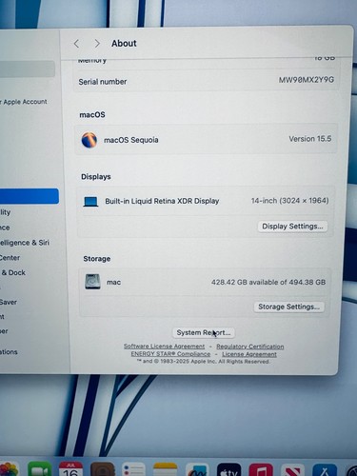Click the macOS Sequoia logo icon
Image resolution: width=357 pixels, height=476 pixels.
(89, 140)
